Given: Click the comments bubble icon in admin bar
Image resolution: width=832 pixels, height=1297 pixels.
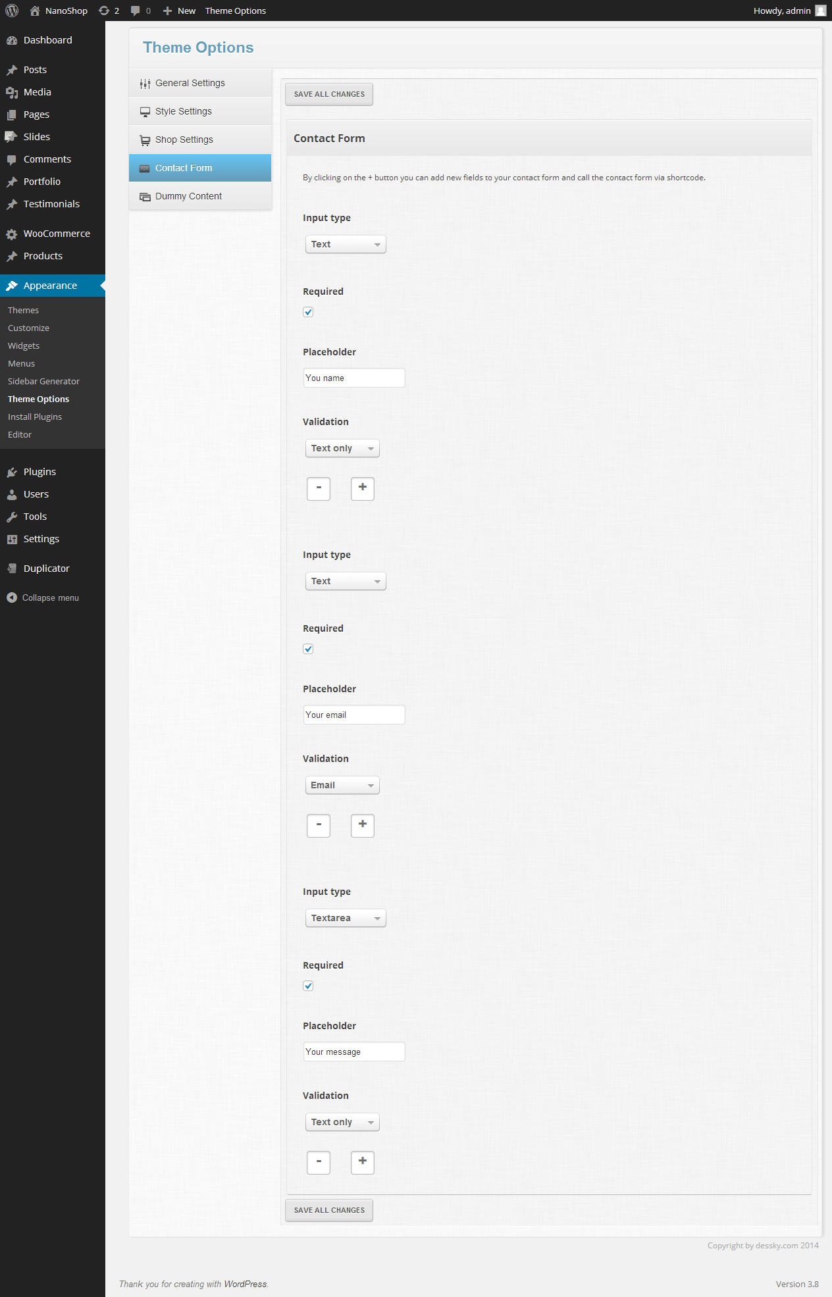Looking at the screenshot, I should pos(136,11).
